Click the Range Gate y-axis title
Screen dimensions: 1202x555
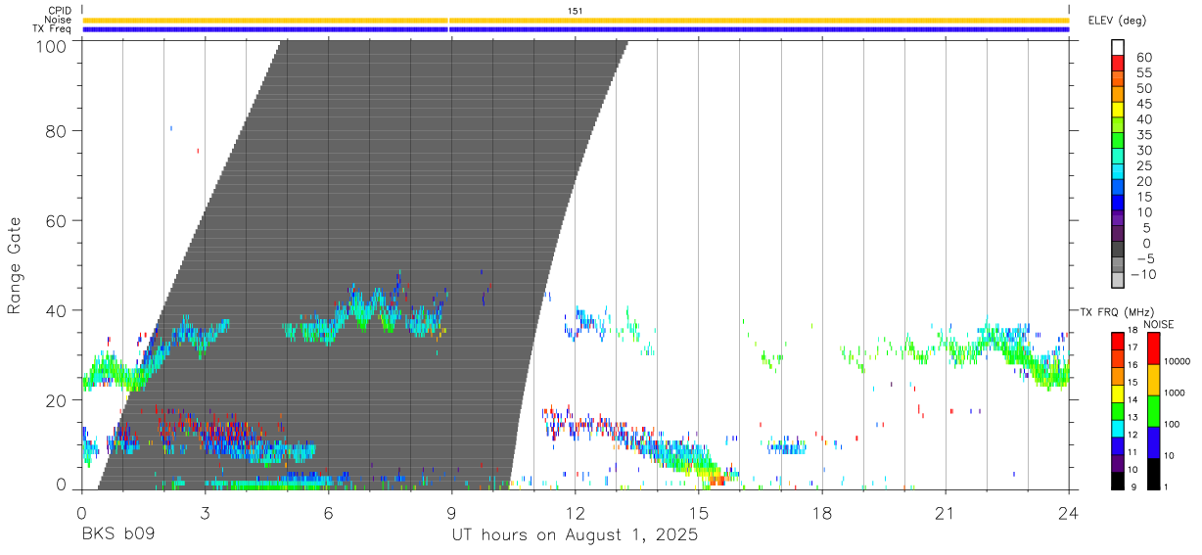click(15, 266)
